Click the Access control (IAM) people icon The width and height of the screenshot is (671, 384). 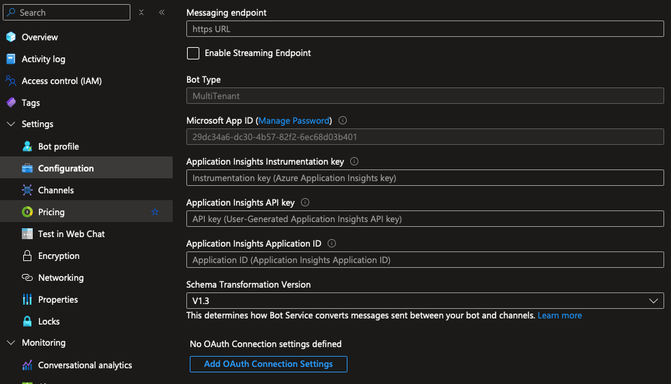pyautogui.click(x=10, y=81)
